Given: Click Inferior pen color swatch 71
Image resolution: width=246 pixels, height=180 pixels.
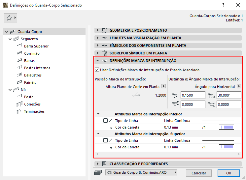Looking at the screenshot, I should (227, 127).
